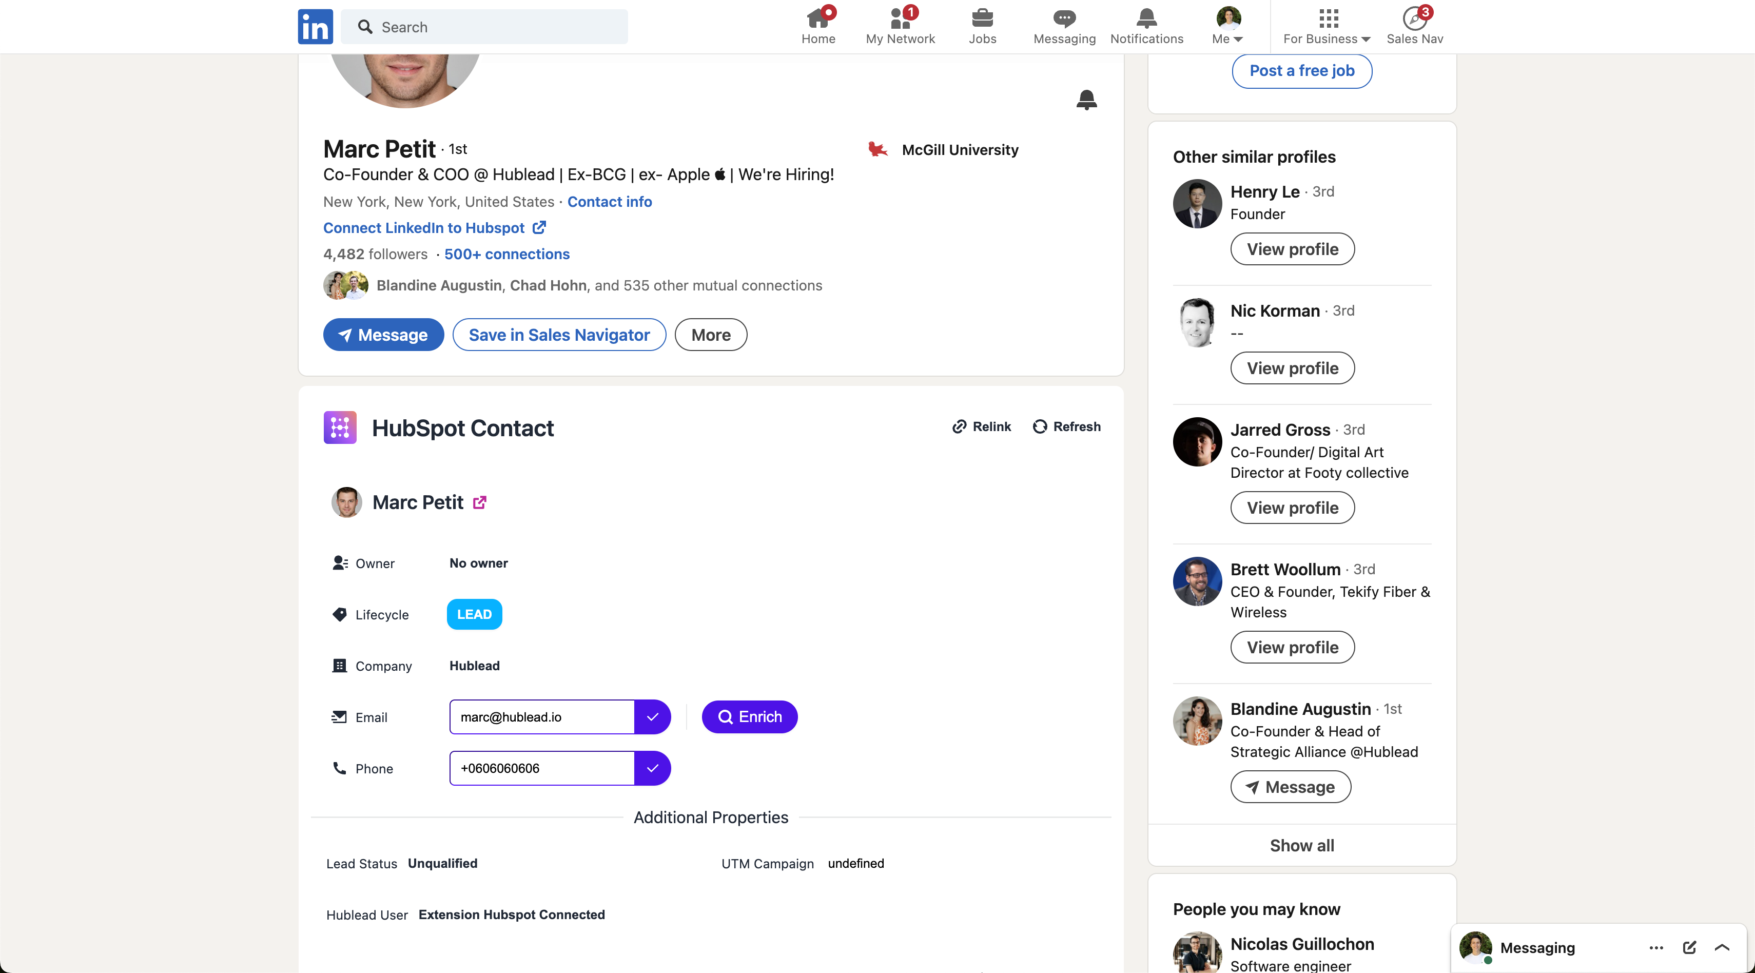
Task: Confirm email with the checkmark button
Action: [652, 717]
